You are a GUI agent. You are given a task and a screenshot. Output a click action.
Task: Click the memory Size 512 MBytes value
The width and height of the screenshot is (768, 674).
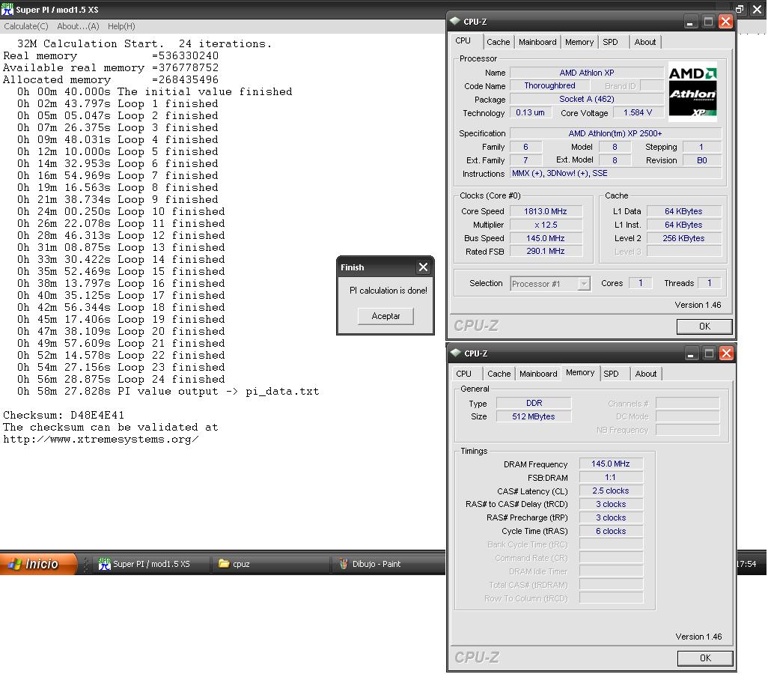(534, 416)
